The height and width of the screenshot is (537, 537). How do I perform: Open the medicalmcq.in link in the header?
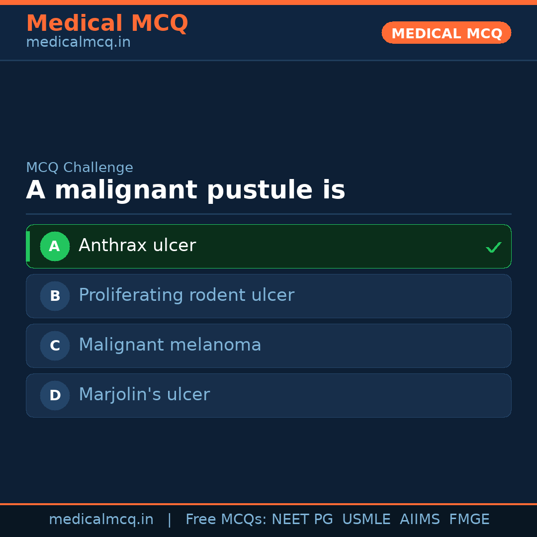[x=78, y=42]
